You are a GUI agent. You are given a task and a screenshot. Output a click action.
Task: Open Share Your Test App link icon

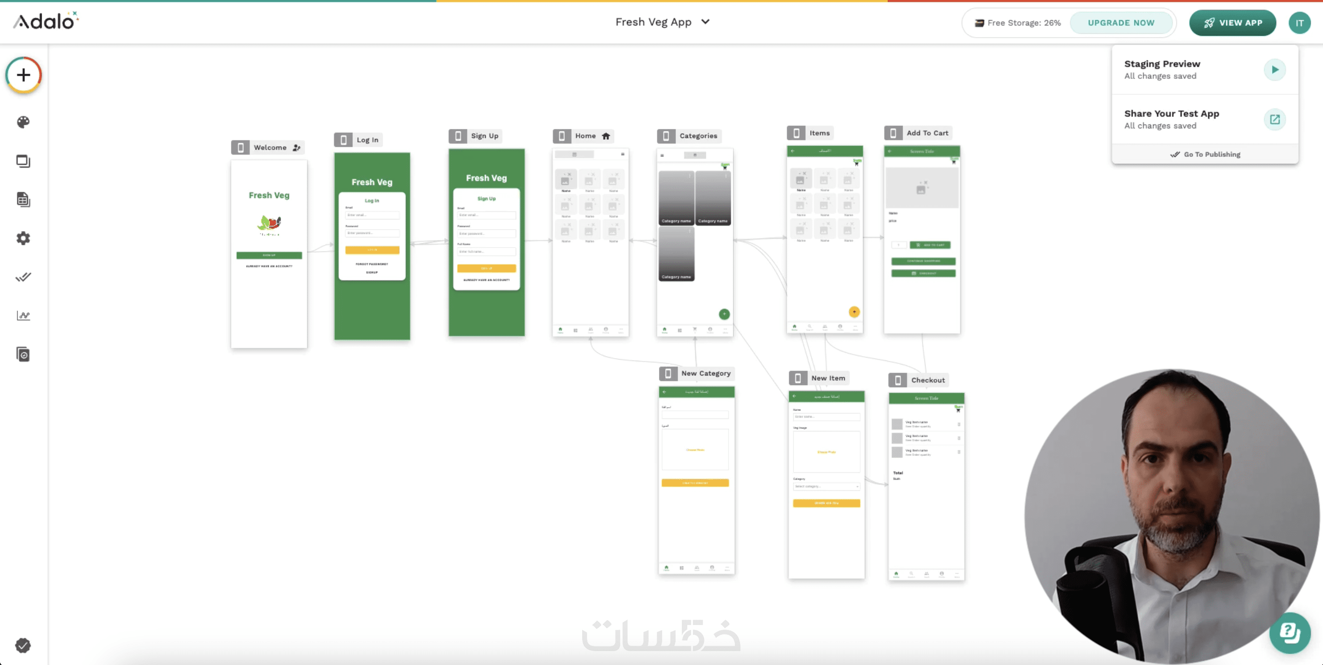click(x=1274, y=120)
